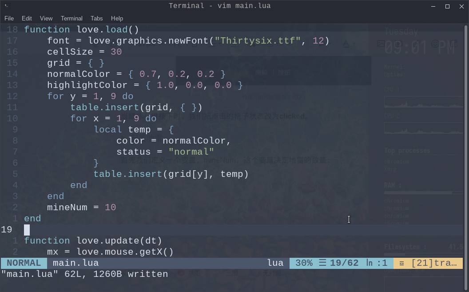Click 'cellSize = 30' line

pyautogui.click(x=84, y=52)
